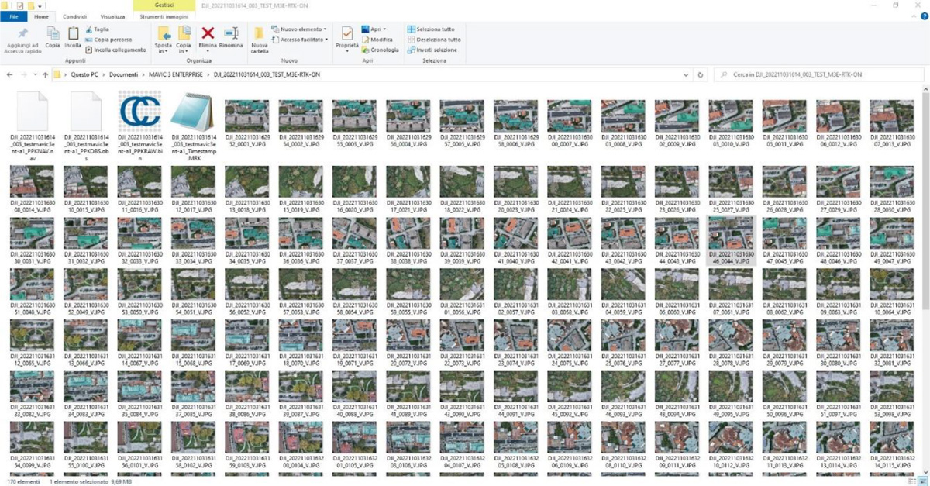Click the Inverti selezione icon

[x=410, y=50]
